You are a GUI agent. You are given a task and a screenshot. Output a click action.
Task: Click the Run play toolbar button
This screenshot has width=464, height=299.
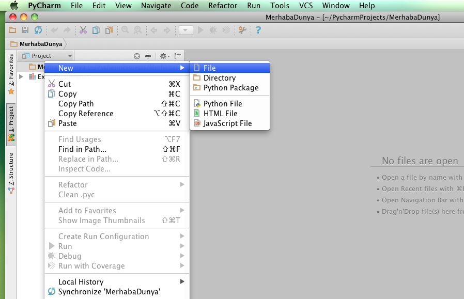point(200,30)
